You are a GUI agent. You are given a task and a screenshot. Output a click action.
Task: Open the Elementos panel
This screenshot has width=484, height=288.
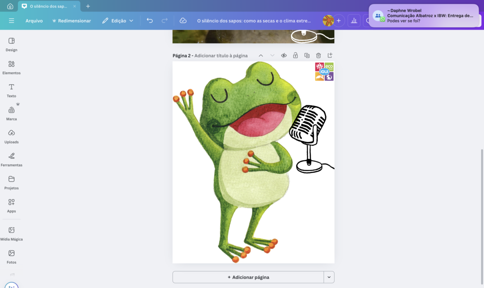12,67
